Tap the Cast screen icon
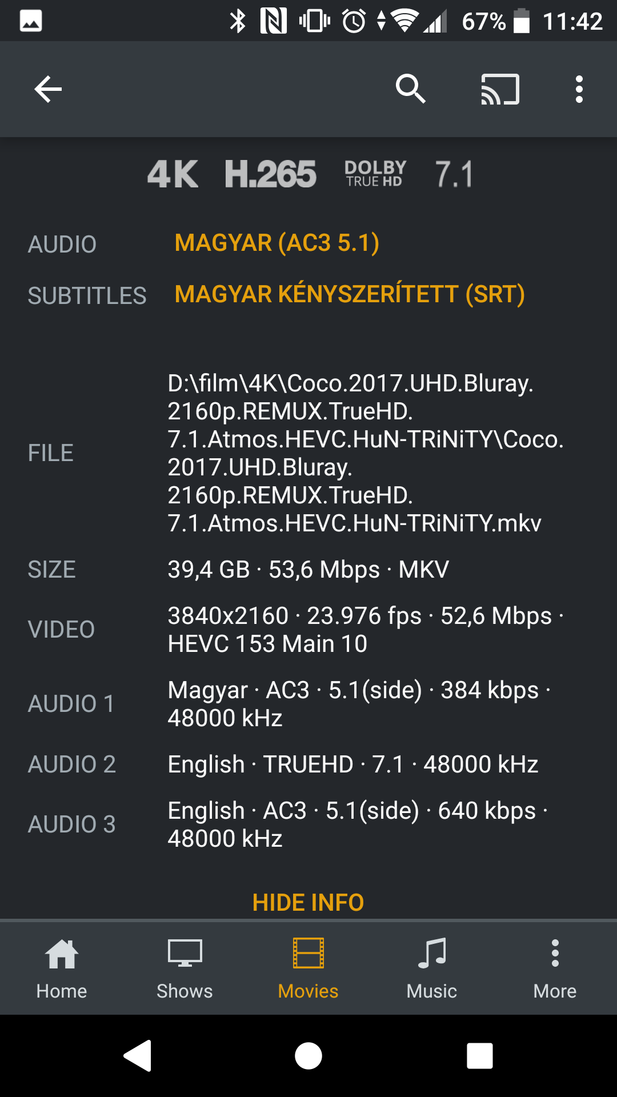Viewport: 617px width, 1097px height. point(500,89)
